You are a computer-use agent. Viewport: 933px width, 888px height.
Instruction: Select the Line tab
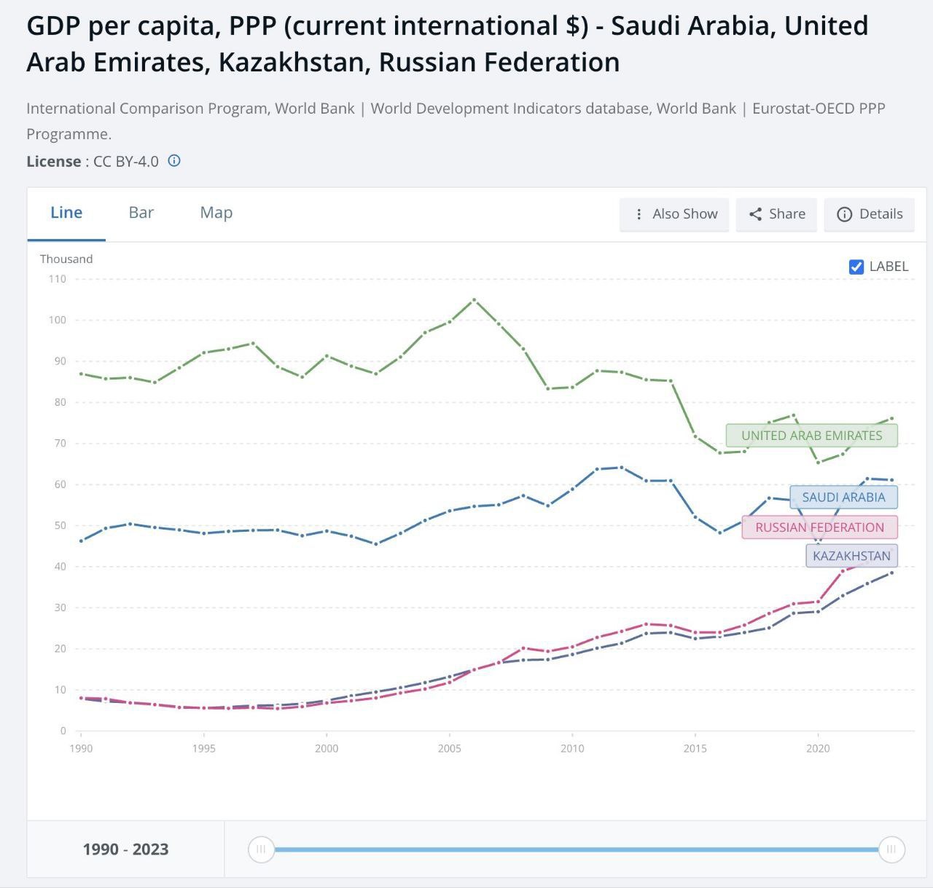point(66,213)
